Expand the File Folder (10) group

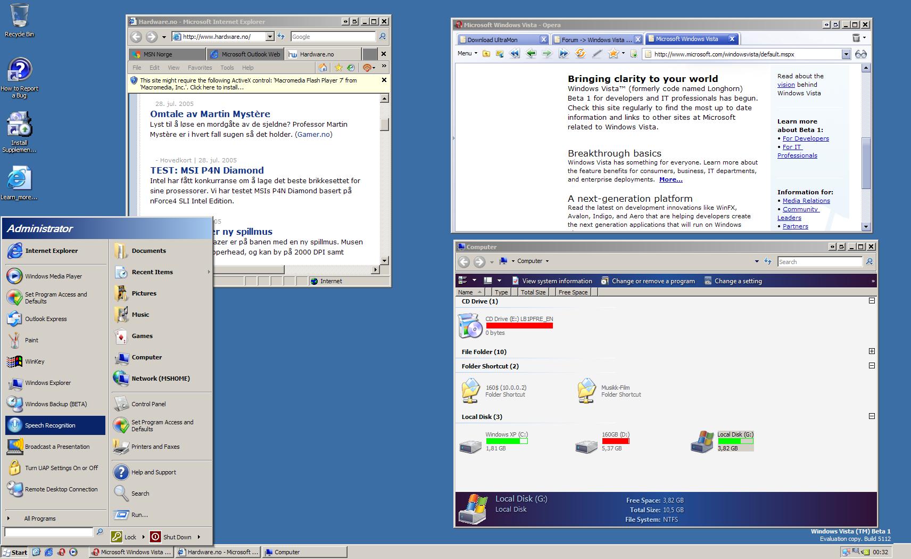872,351
